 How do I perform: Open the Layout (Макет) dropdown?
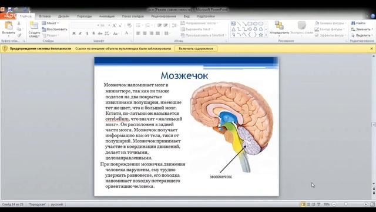pyautogui.click(x=51, y=23)
